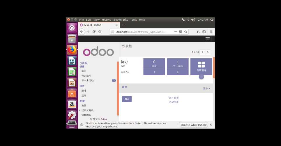
Task: Open the View menu
Action: 96,20
